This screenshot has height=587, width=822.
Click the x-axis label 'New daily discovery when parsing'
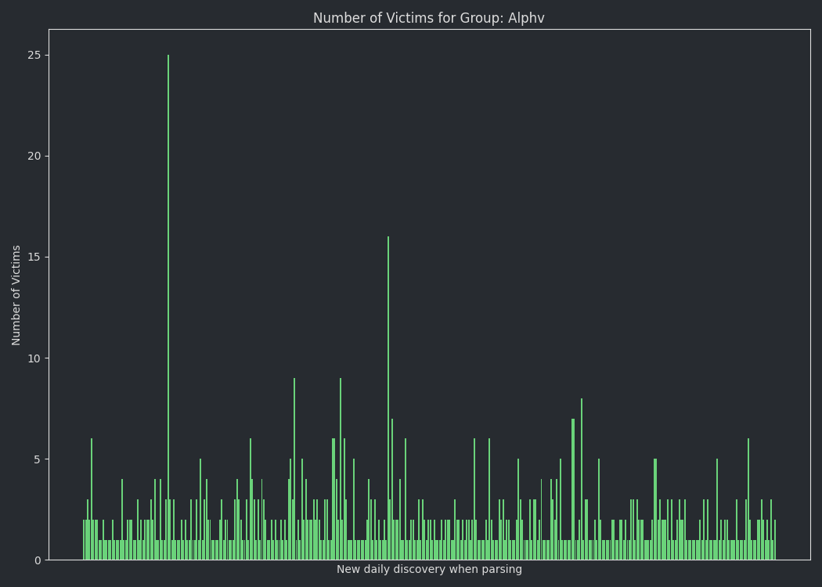tap(429, 569)
